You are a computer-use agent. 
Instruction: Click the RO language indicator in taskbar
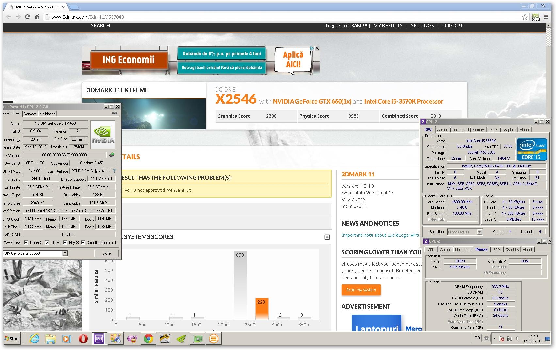(477, 338)
